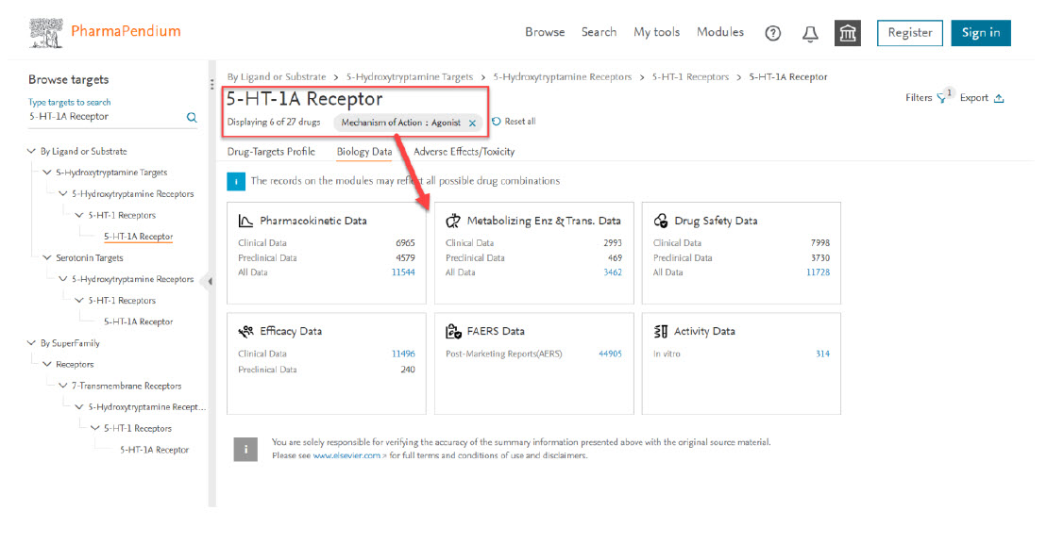Image resolution: width=1047 pixels, height=560 pixels.
Task: Open the Browse menu
Action: click(x=545, y=32)
